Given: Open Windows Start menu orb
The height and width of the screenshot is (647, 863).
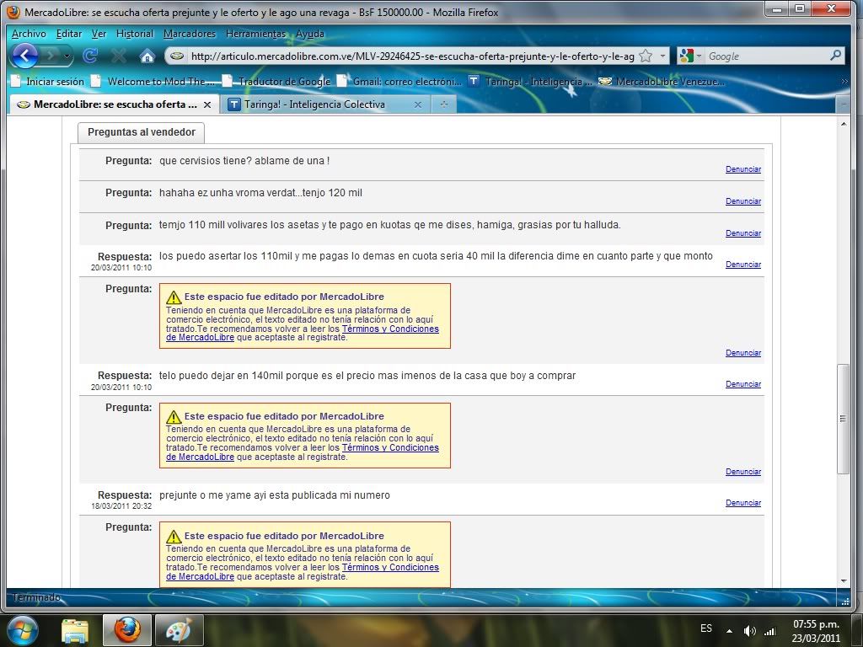Looking at the screenshot, I should (23, 630).
